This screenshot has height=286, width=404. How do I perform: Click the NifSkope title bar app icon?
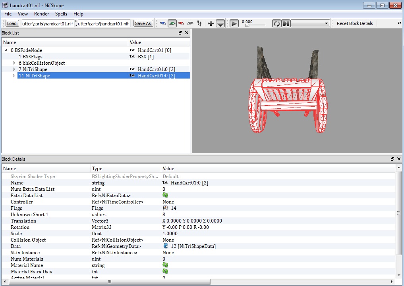tap(5, 5)
